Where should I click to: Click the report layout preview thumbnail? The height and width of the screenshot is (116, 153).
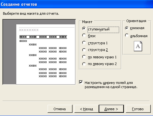39,52
